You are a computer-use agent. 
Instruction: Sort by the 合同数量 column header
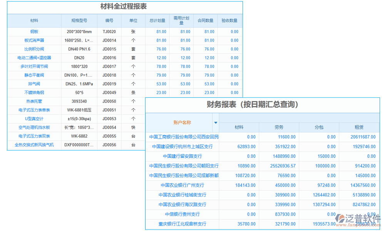(x=206, y=21)
